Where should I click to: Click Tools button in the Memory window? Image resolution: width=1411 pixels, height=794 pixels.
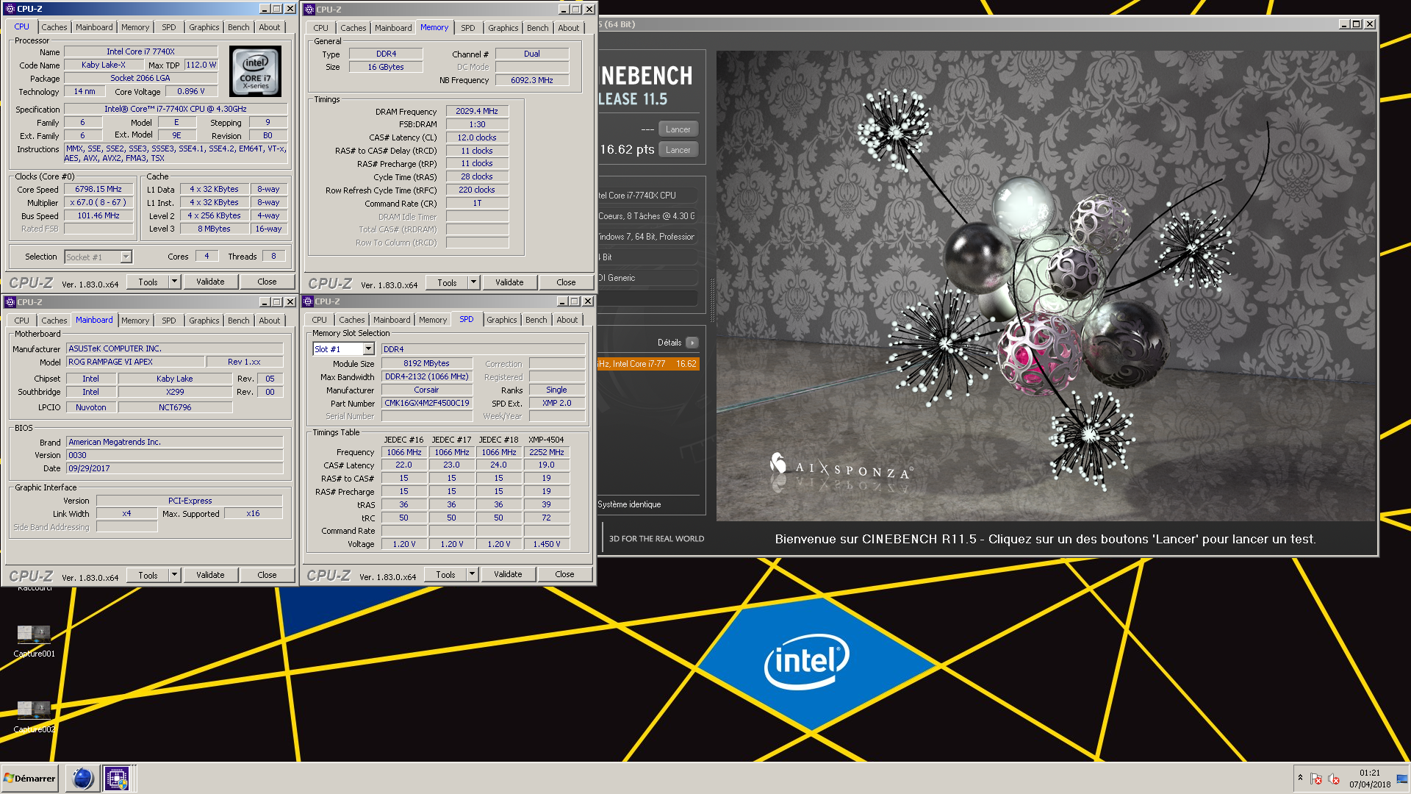click(447, 282)
